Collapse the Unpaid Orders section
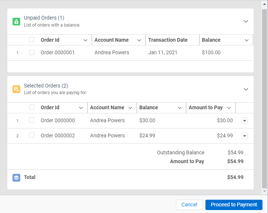This screenshot has height=213, width=268. 246,21
